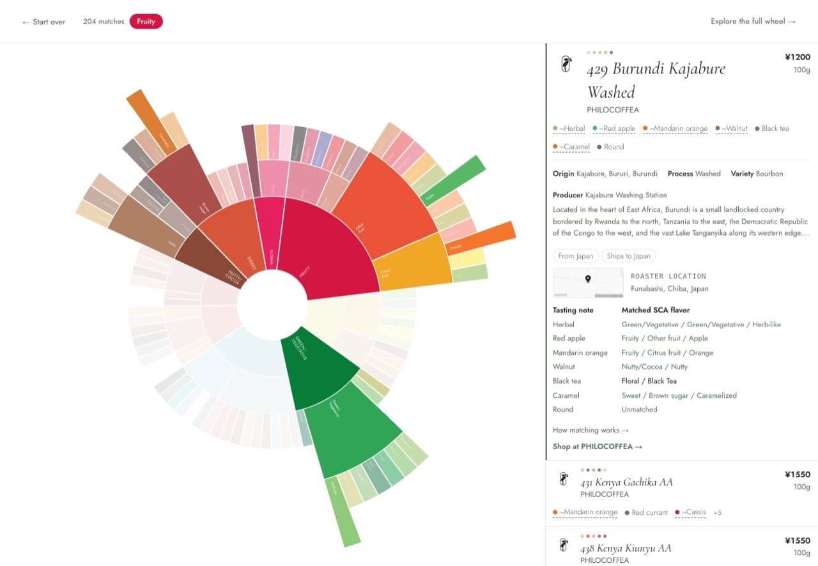Select the ~Herbal tasting note tag
Image resolution: width=818 pixels, height=566 pixels.
[x=569, y=128]
